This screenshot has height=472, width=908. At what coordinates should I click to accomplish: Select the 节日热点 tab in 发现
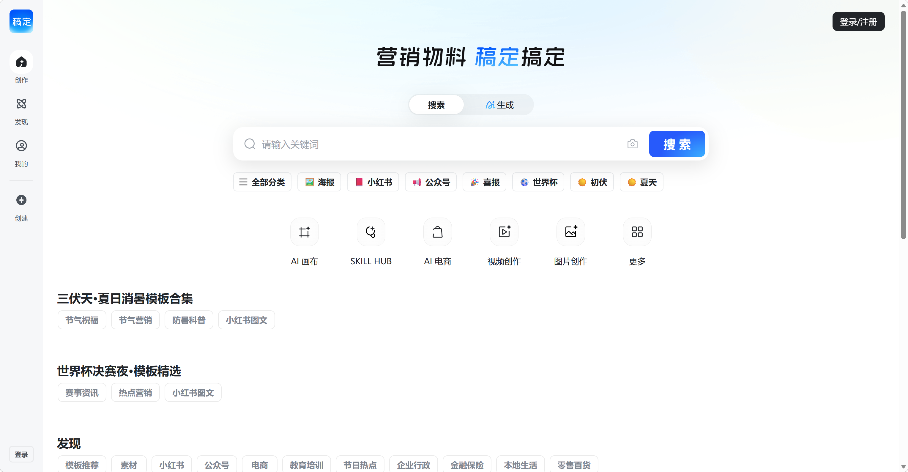pyautogui.click(x=360, y=465)
